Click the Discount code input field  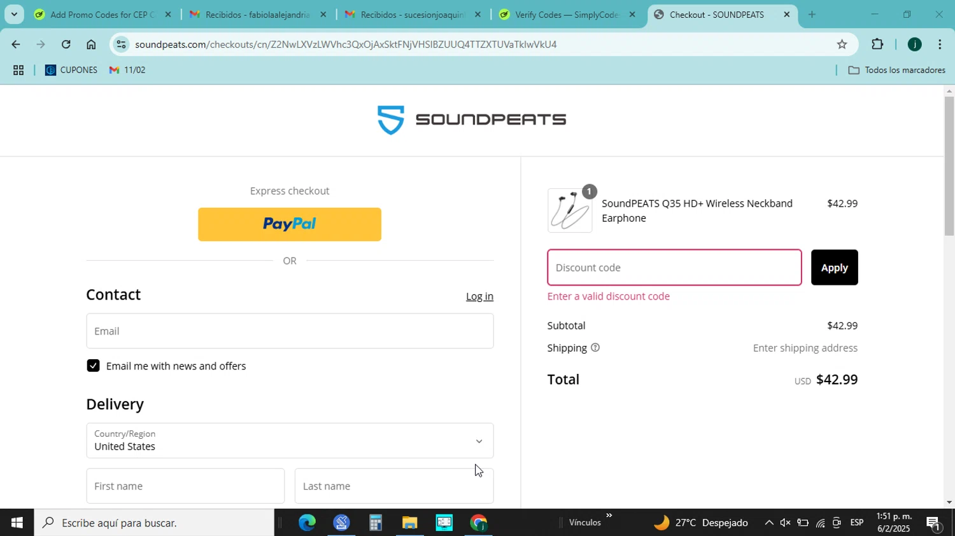674,268
